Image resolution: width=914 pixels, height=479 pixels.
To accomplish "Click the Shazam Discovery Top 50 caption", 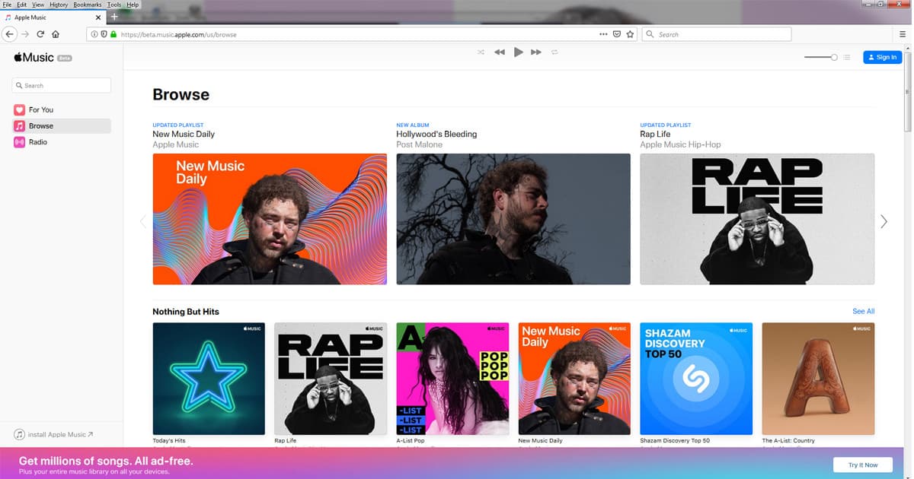I will click(x=675, y=441).
